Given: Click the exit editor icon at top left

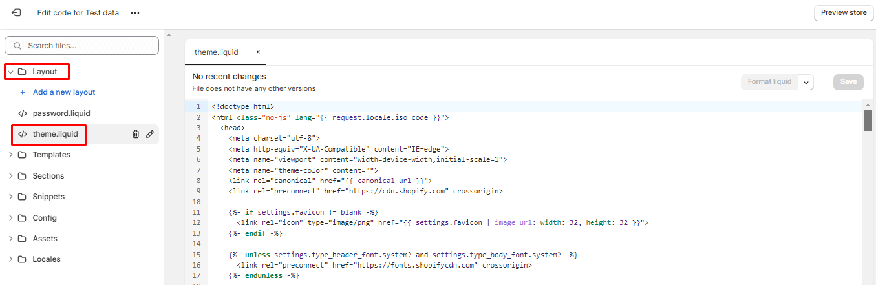Looking at the screenshot, I should pos(16,13).
